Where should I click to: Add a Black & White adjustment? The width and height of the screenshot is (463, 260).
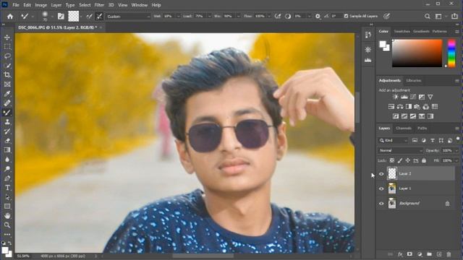[x=409, y=107]
